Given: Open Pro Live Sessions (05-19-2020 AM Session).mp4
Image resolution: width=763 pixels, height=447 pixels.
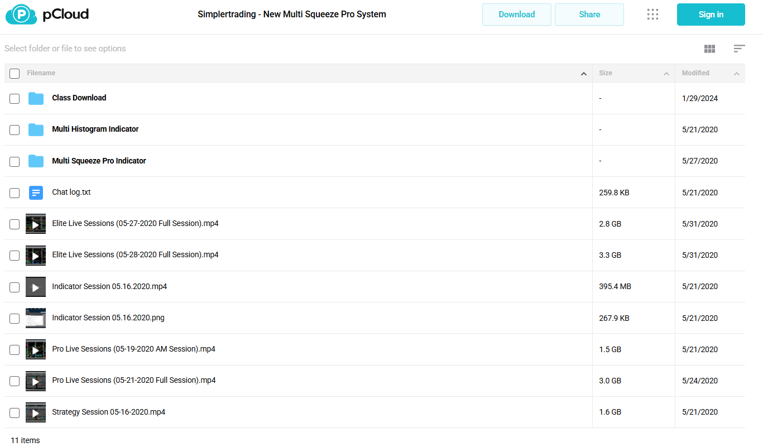Looking at the screenshot, I should (x=133, y=349).
